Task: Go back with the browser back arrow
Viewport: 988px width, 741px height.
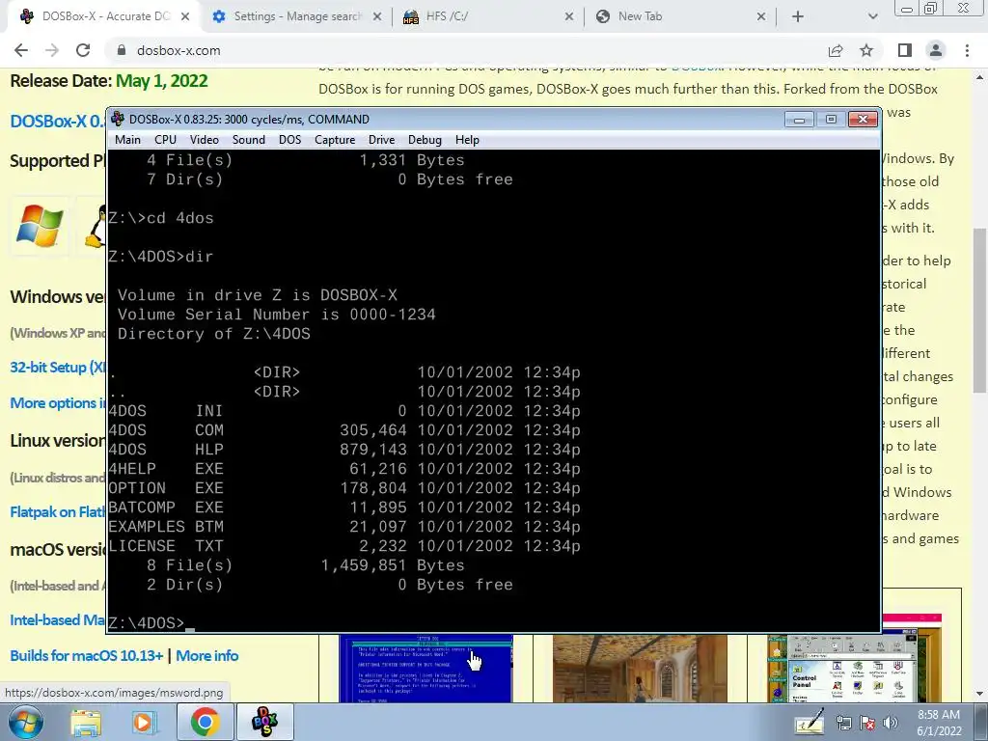Action: [x=21, y=50]
